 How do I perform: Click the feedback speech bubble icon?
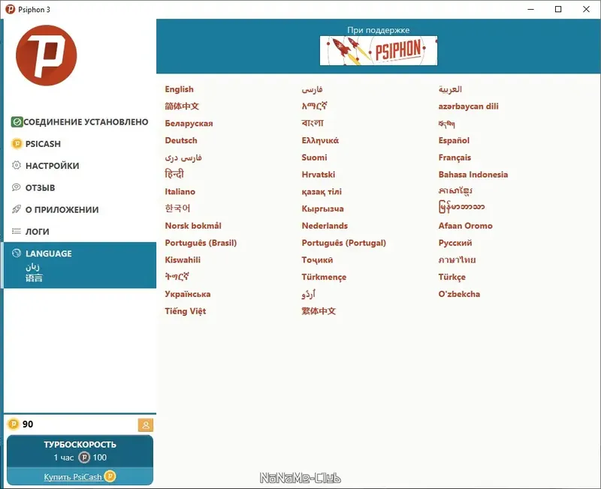pyautogui.click(x=17, y=187)
